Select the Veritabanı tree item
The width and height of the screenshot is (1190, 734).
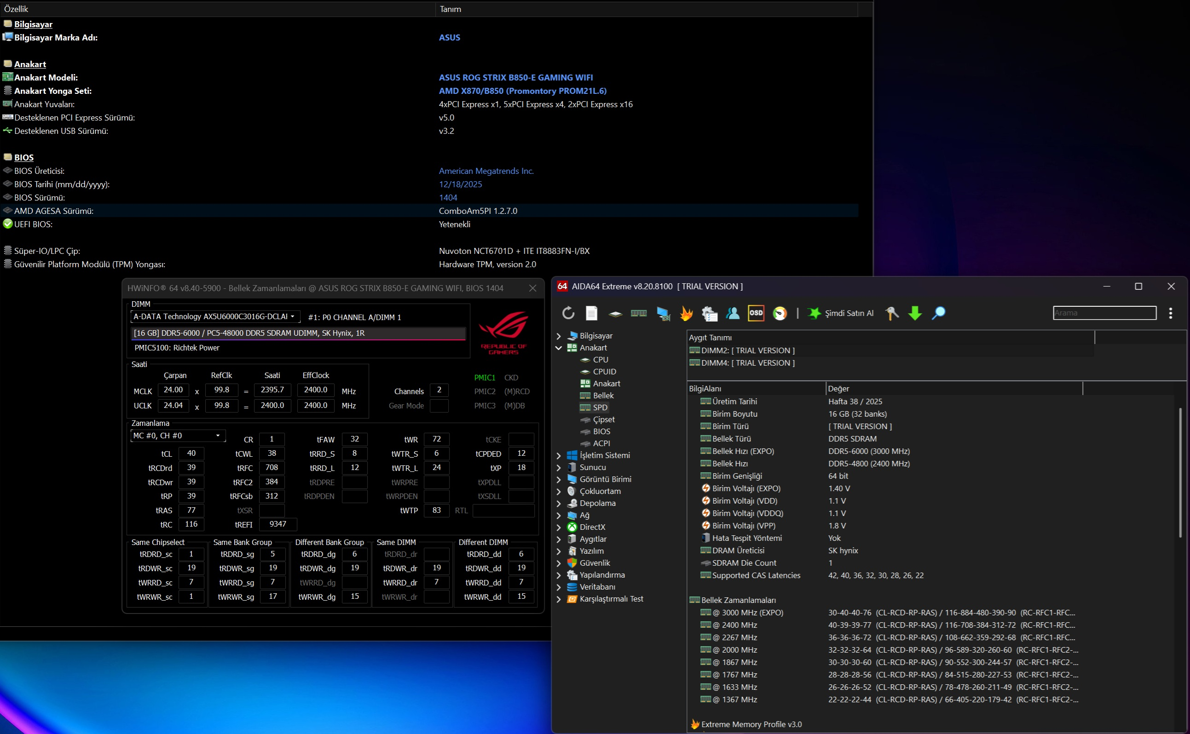[597, 587]
